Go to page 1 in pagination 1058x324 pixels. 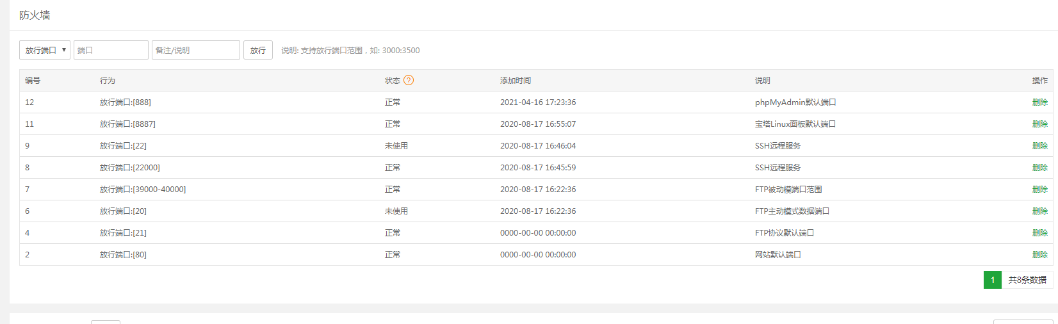(992, 280)
